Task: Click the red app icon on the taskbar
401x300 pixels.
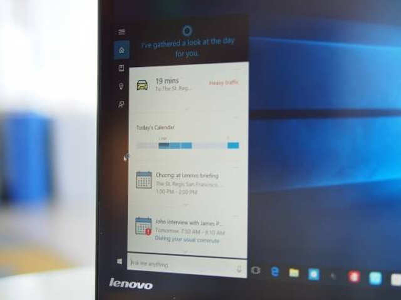Action: 354,276
